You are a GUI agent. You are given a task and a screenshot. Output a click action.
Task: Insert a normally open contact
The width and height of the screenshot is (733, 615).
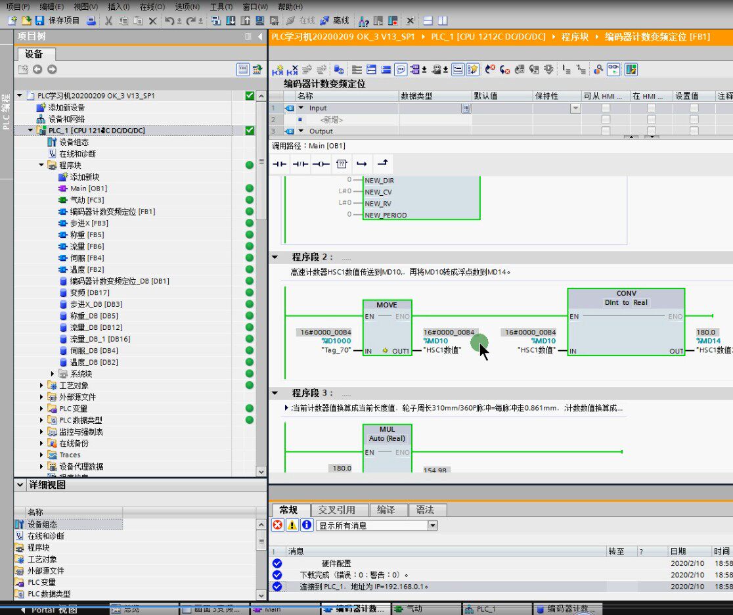(x=280, y=164)
